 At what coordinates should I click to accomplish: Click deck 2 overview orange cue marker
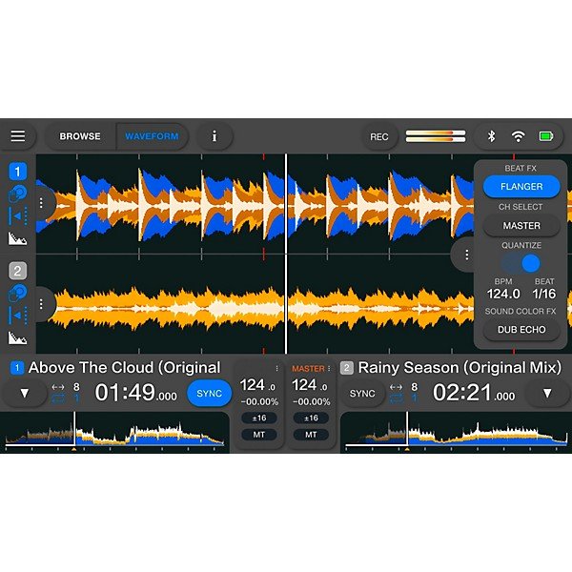tap(407, 449)
